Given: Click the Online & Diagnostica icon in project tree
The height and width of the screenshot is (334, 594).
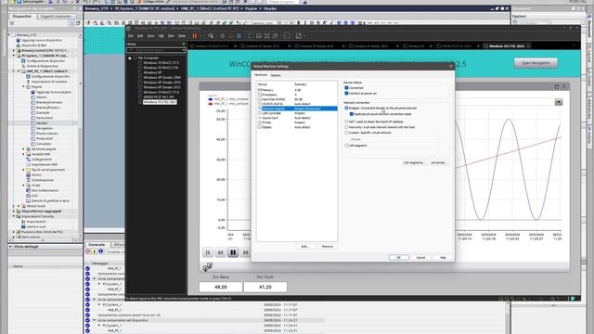Looking at the screenshot, I should point(23,66).
